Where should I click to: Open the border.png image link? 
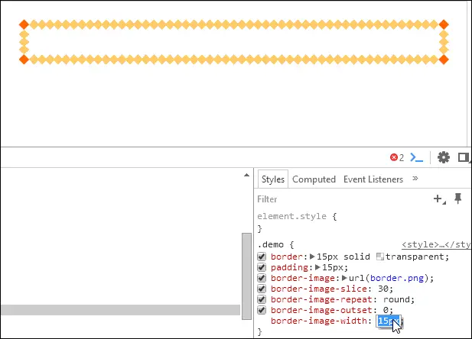coord(397,278)
